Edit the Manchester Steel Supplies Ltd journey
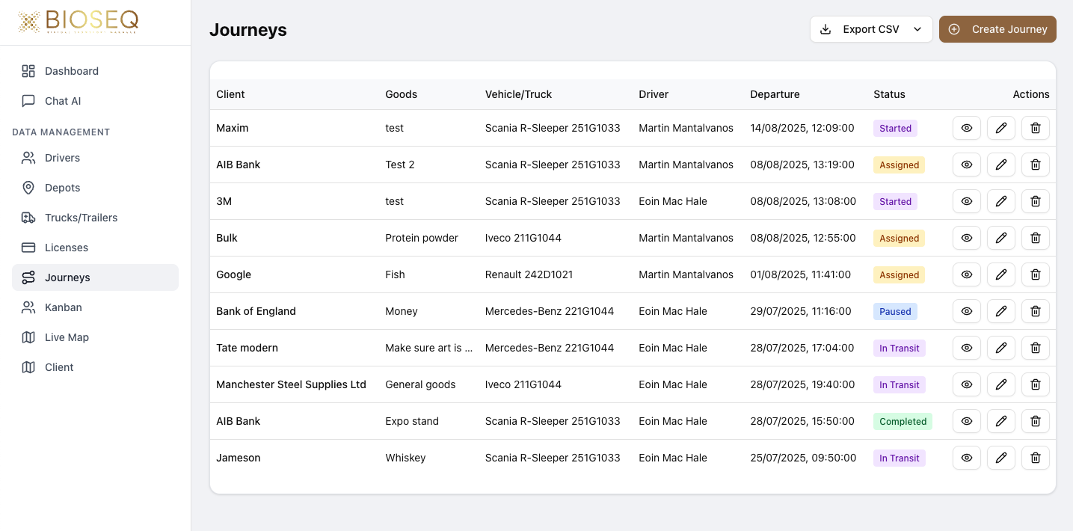The height and width of the screenshot is (531, 1073). pos(1000,384)
